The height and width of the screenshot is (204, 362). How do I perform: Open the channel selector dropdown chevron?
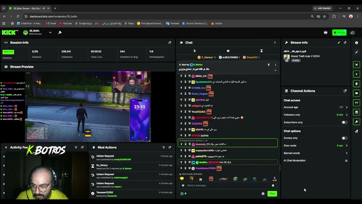pyautogui.click(x=50, y=33)
